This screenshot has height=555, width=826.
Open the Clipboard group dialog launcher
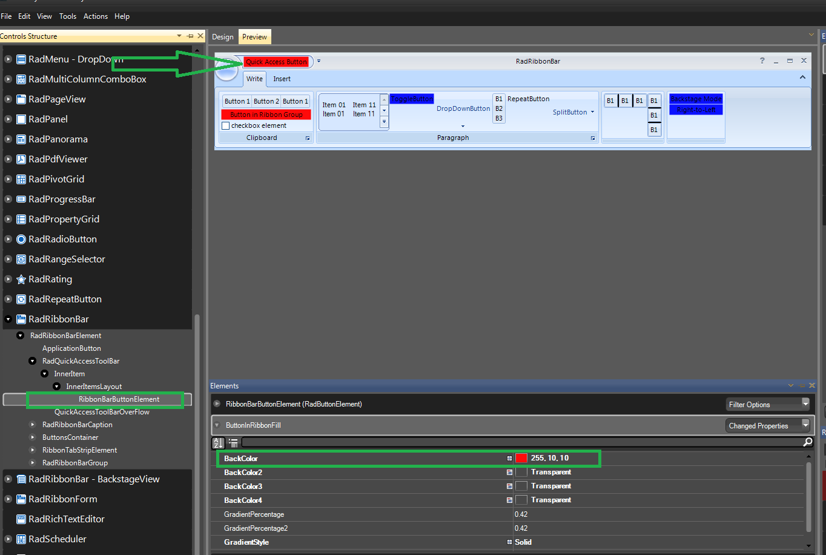coord(308,138)
